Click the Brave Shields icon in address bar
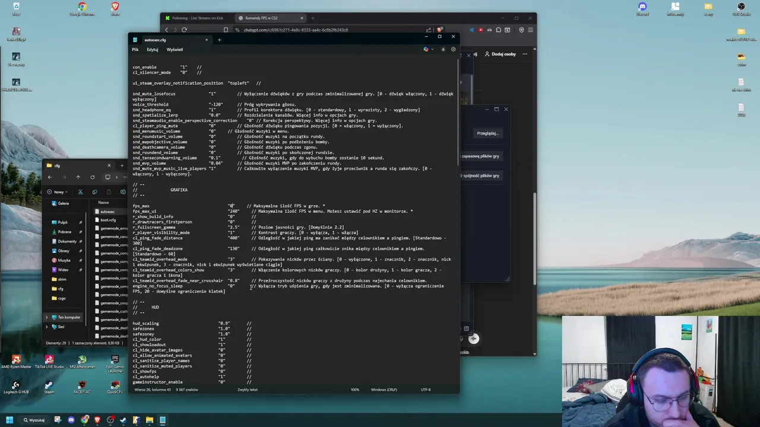The height and width of the screenshot is (427, 760). [x=439, y=30]
